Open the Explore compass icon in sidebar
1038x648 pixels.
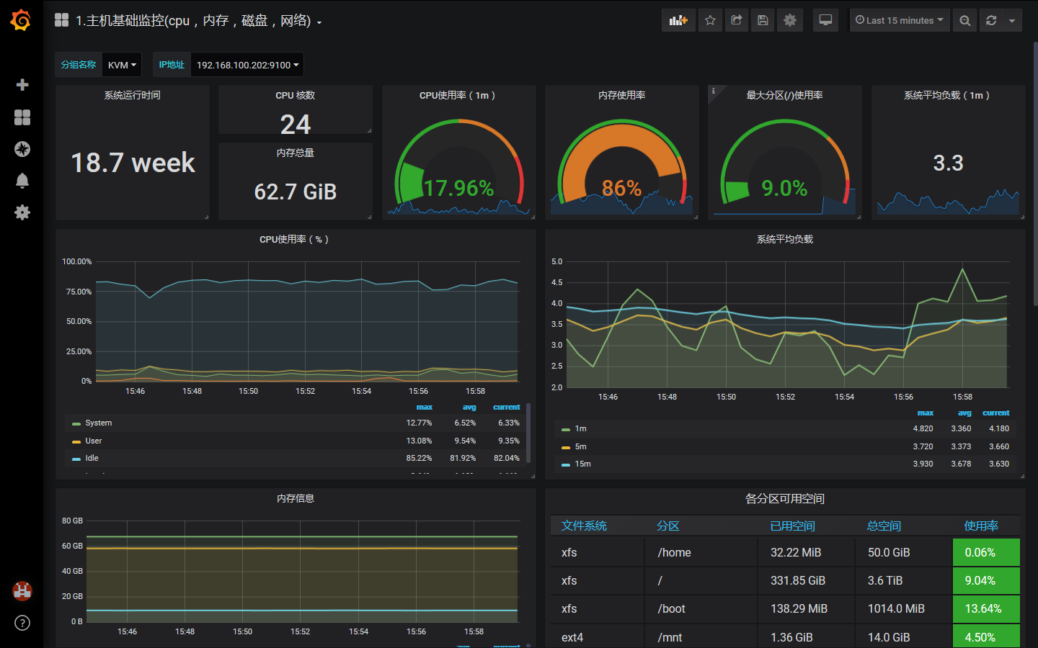point(22,149)
